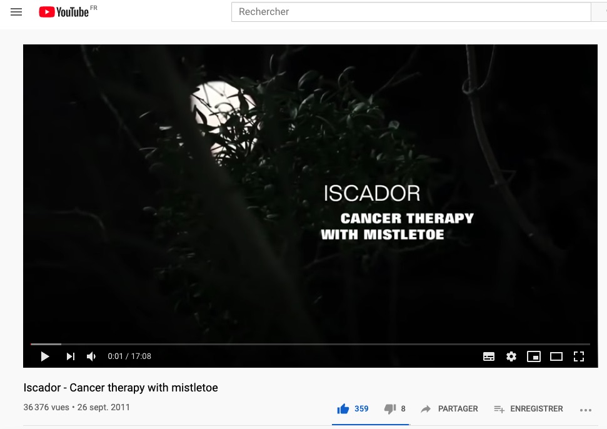Click the save to playlist icon
This screenshot has height=429, width=607.
499,409
